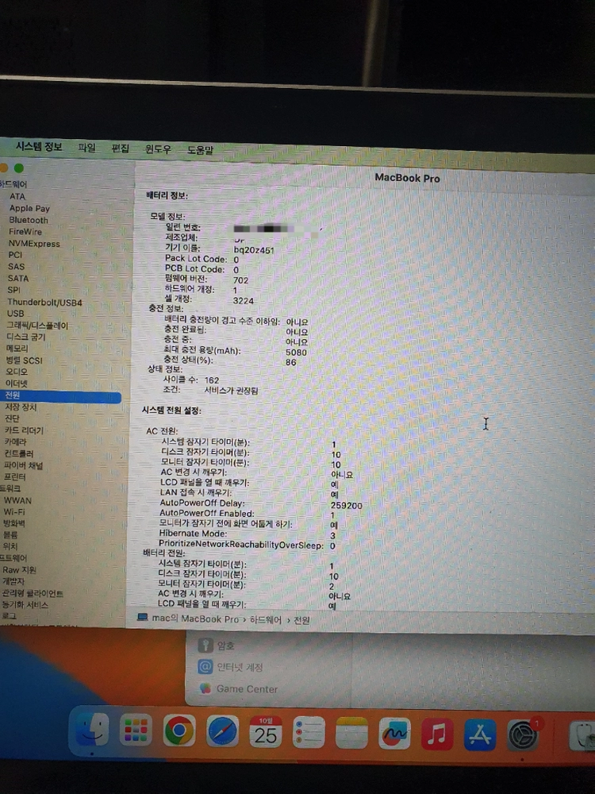Viewport: 595px width, 794px height.
Task: Select 디스크 굽기 in sidebar
Action: coord(26,337)
